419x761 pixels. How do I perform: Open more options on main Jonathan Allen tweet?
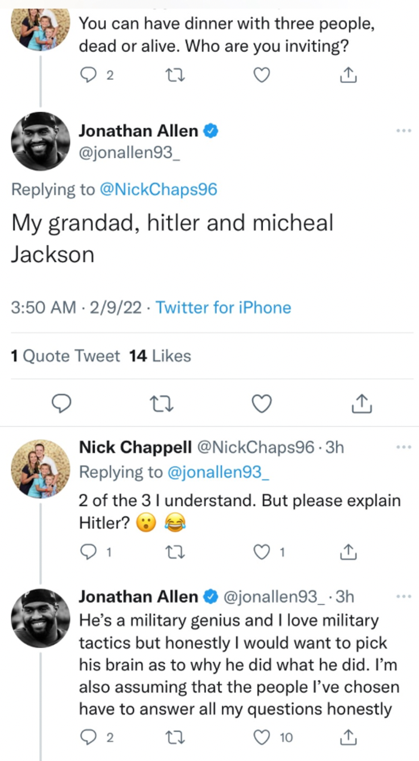404,130
